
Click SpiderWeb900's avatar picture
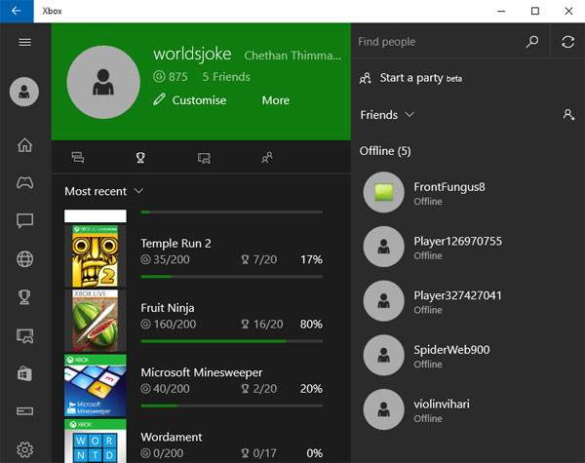pos(383,355)
